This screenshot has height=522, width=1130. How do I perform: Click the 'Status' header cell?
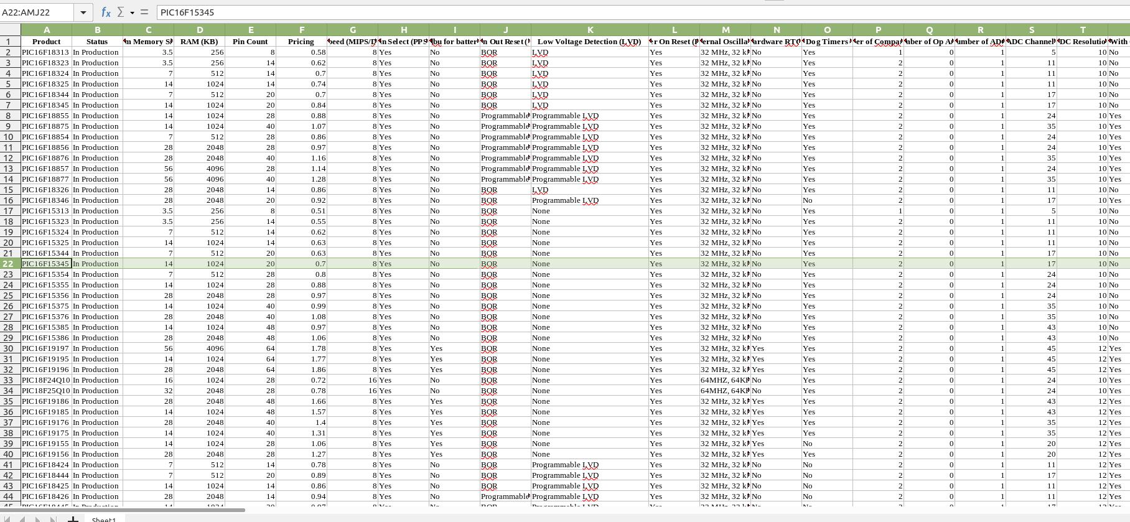tap(97, 41)
